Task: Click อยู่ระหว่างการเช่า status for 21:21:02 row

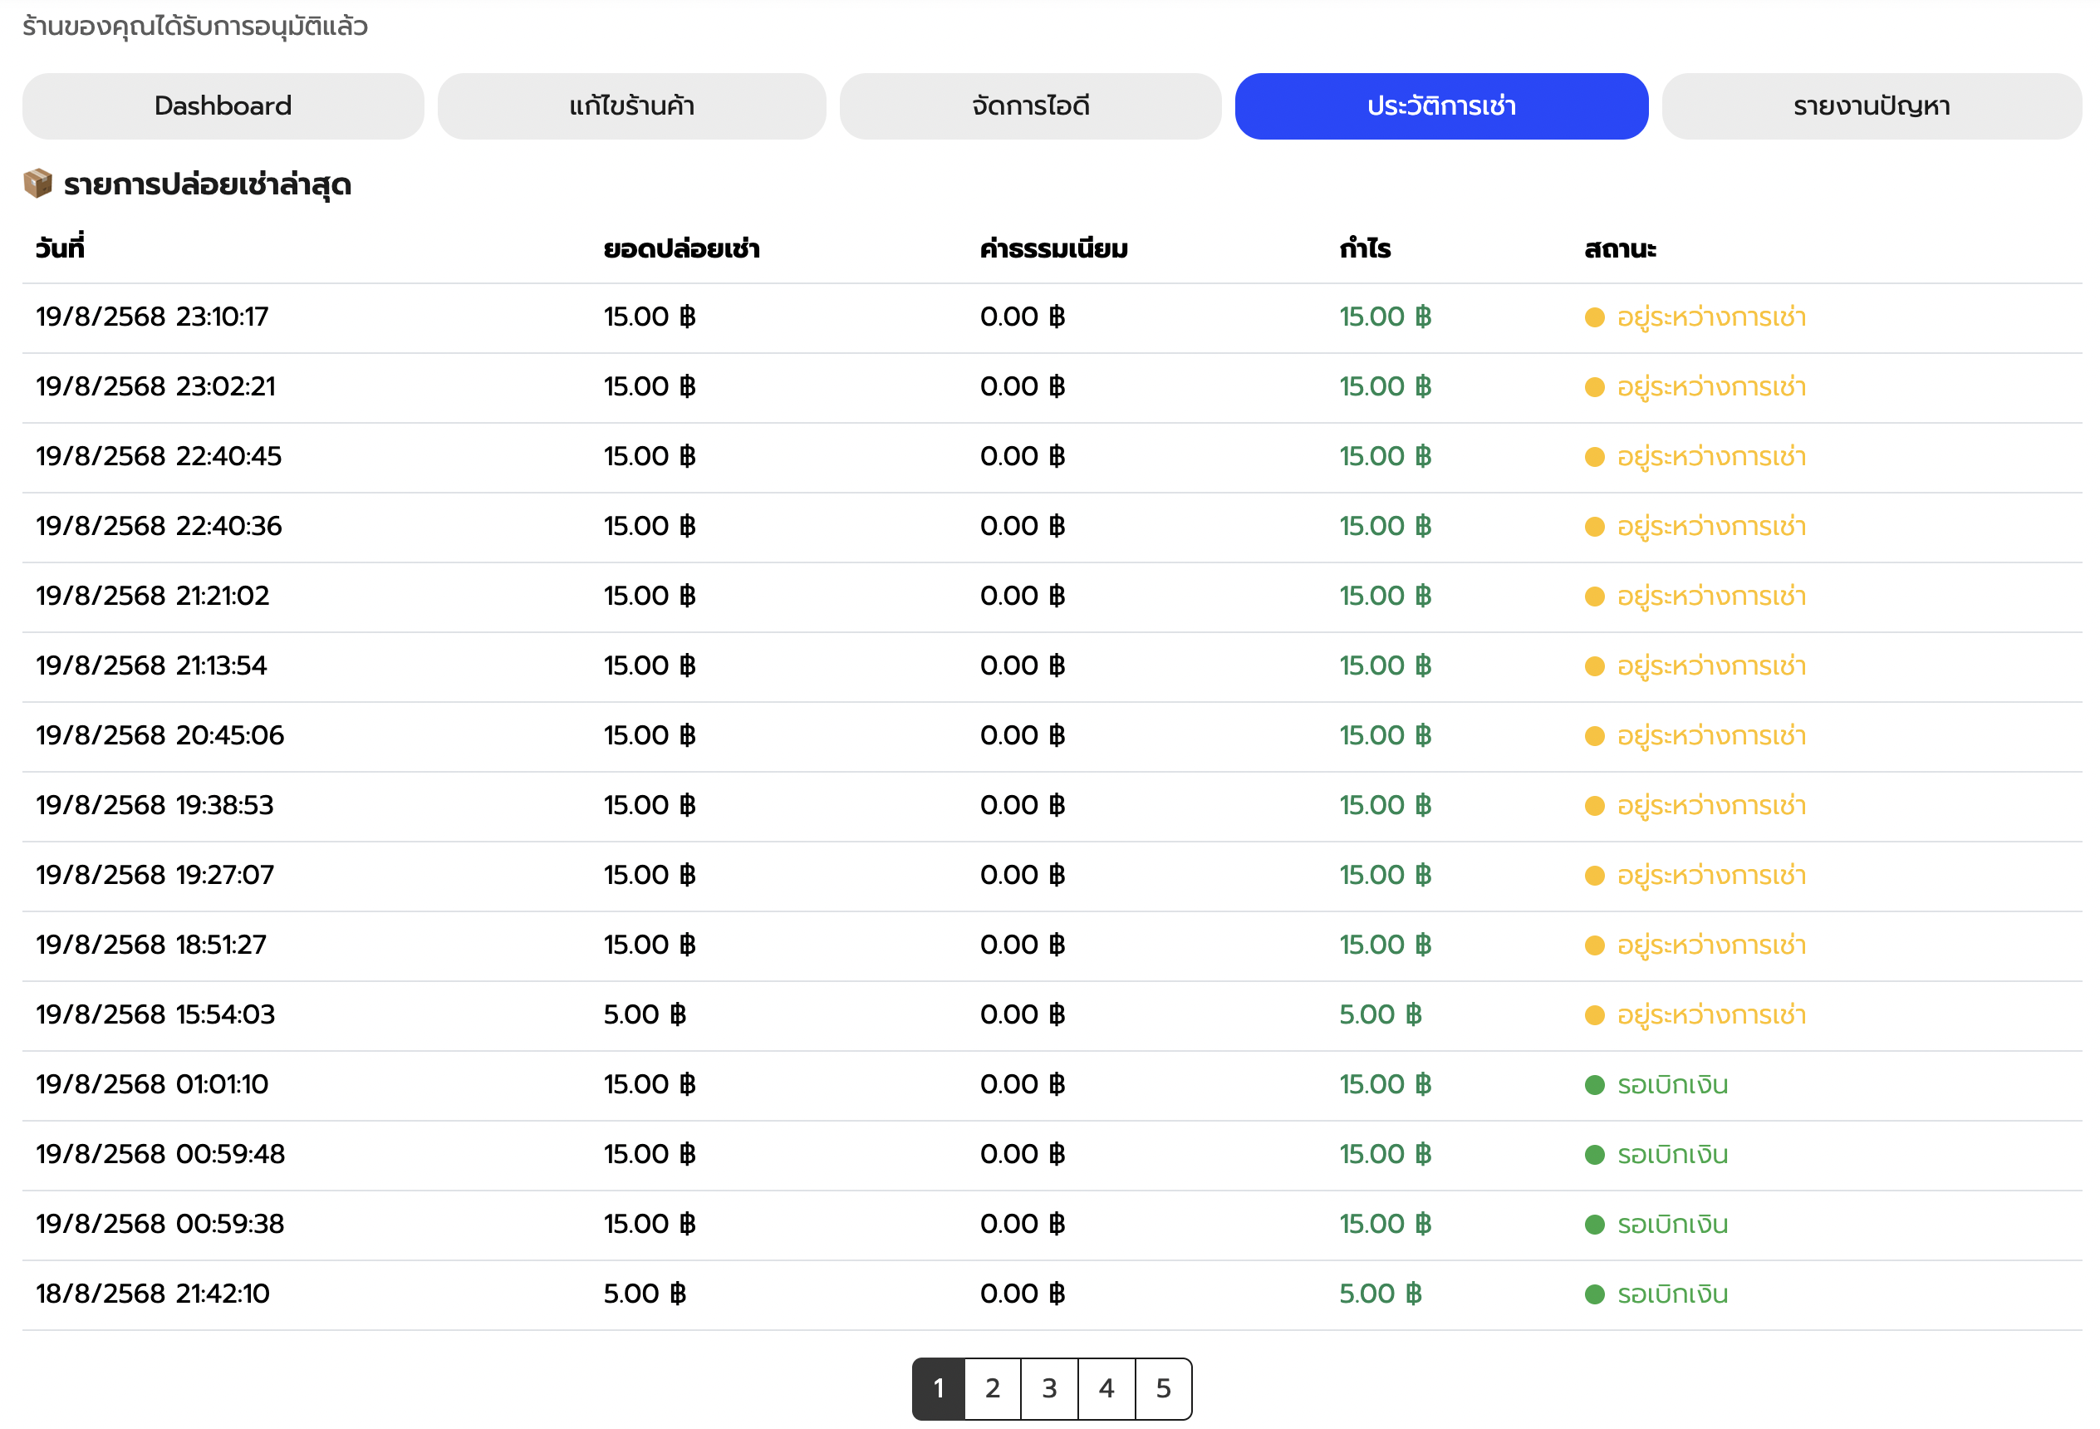Action: [x=1710, y=597]
